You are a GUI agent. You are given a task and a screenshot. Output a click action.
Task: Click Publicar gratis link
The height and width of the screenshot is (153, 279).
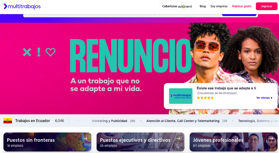[242, 6]
